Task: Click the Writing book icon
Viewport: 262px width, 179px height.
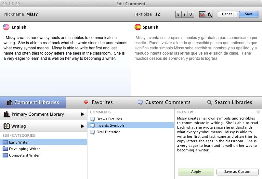Action: click(7, 126)
